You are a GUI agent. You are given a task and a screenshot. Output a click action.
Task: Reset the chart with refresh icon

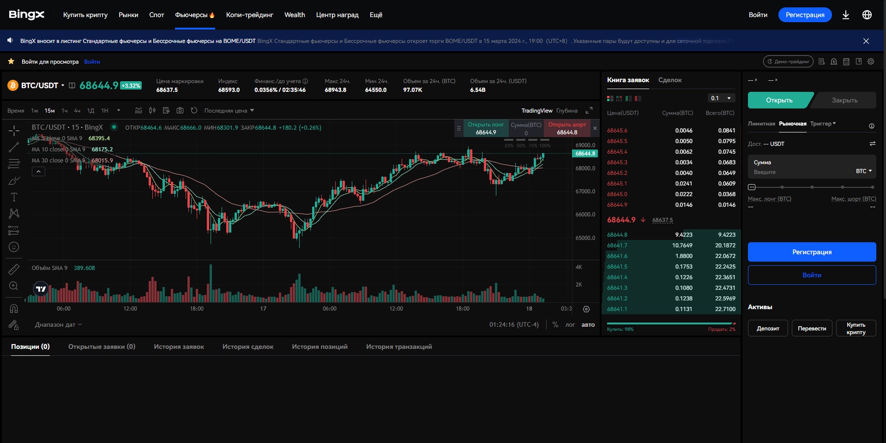coord(194,111)
